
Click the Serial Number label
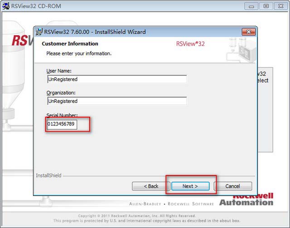tap(62, 115)
